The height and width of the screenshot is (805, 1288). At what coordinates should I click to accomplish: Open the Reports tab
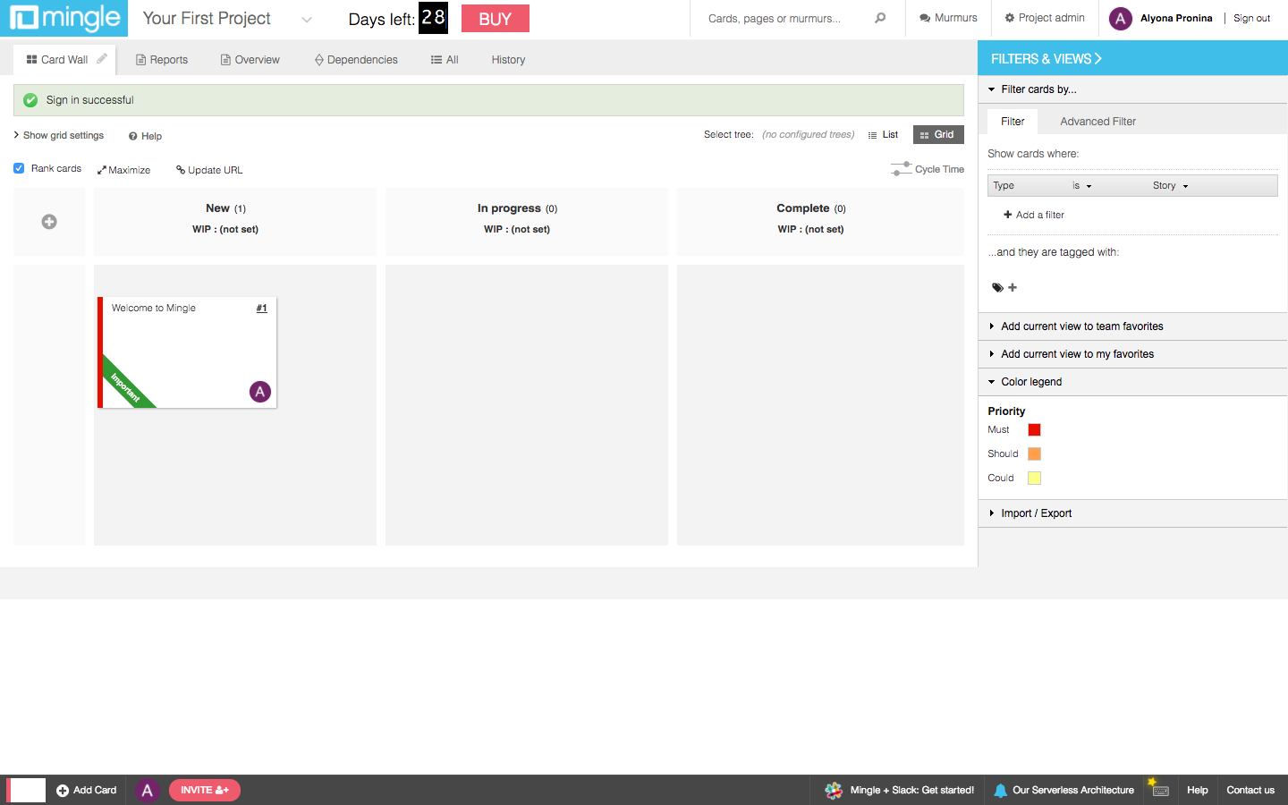[162, 60]
